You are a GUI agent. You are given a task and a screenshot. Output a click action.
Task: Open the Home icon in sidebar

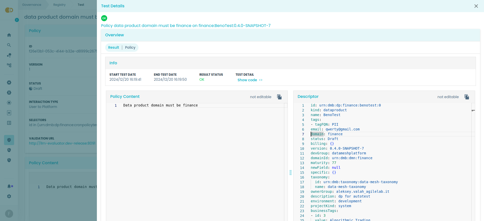[9, 35]
